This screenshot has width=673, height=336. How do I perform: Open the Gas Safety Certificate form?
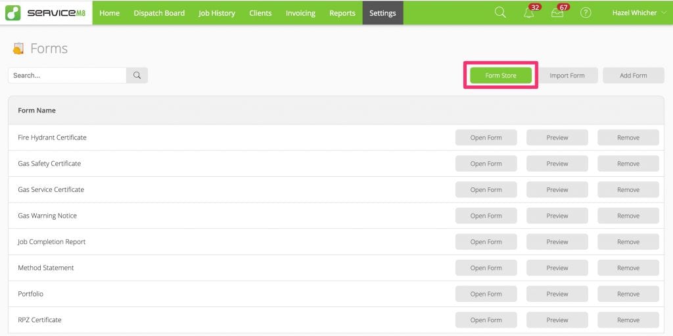point(486,164)
